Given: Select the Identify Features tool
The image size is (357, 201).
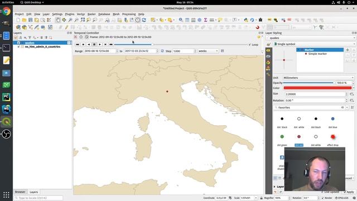Looking at the screenshot, I should pyautogui.click(x=181, y=20).
